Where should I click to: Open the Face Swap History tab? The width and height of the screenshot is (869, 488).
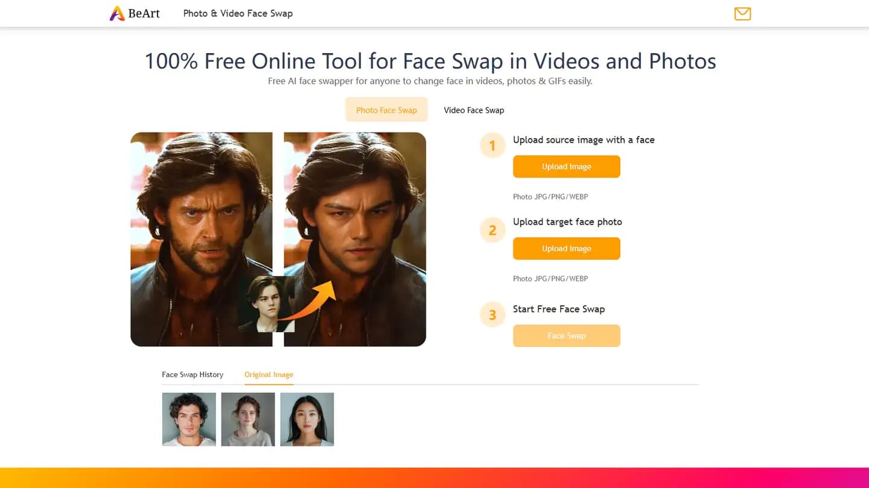pyautogui.click(x=193, y=374)
